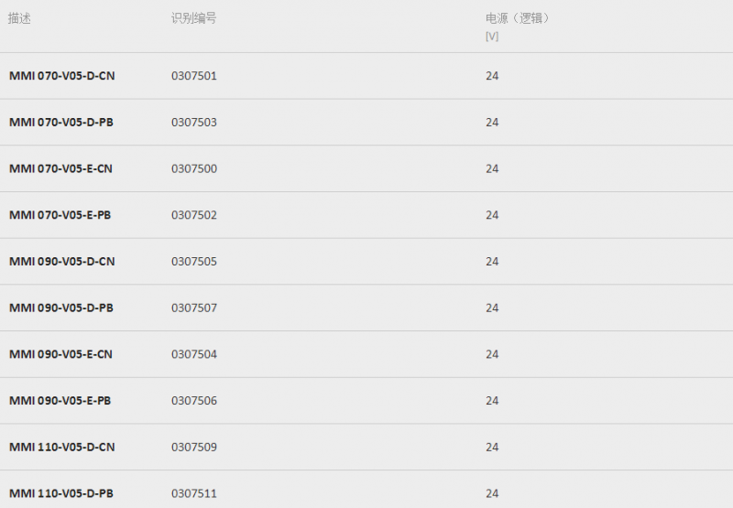Select identification number 0307503
The height and width of the screenshot is (508, 733).
194,123
